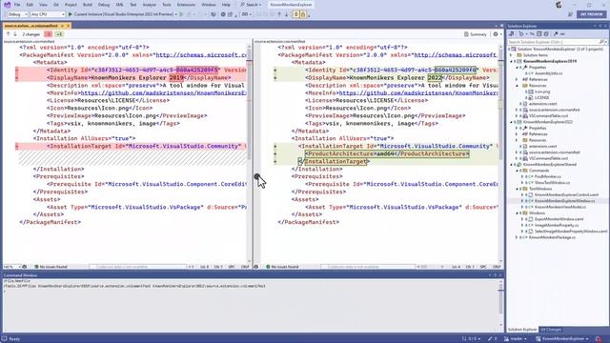Click No issues found in left pane
Viewport: 610px width, 343px height.
coord(51,267)
